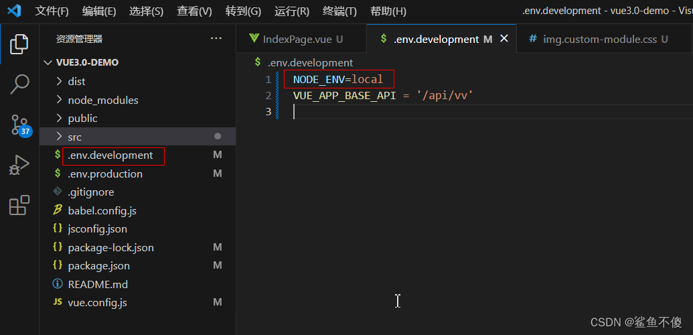The height and width of the screenshot is (335, 693).
Task: Open the .env.production file
Action: (x=105, y=174)
